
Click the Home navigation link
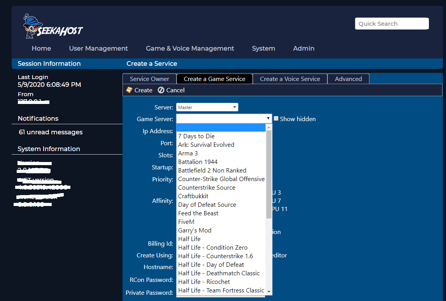point(41,48)
